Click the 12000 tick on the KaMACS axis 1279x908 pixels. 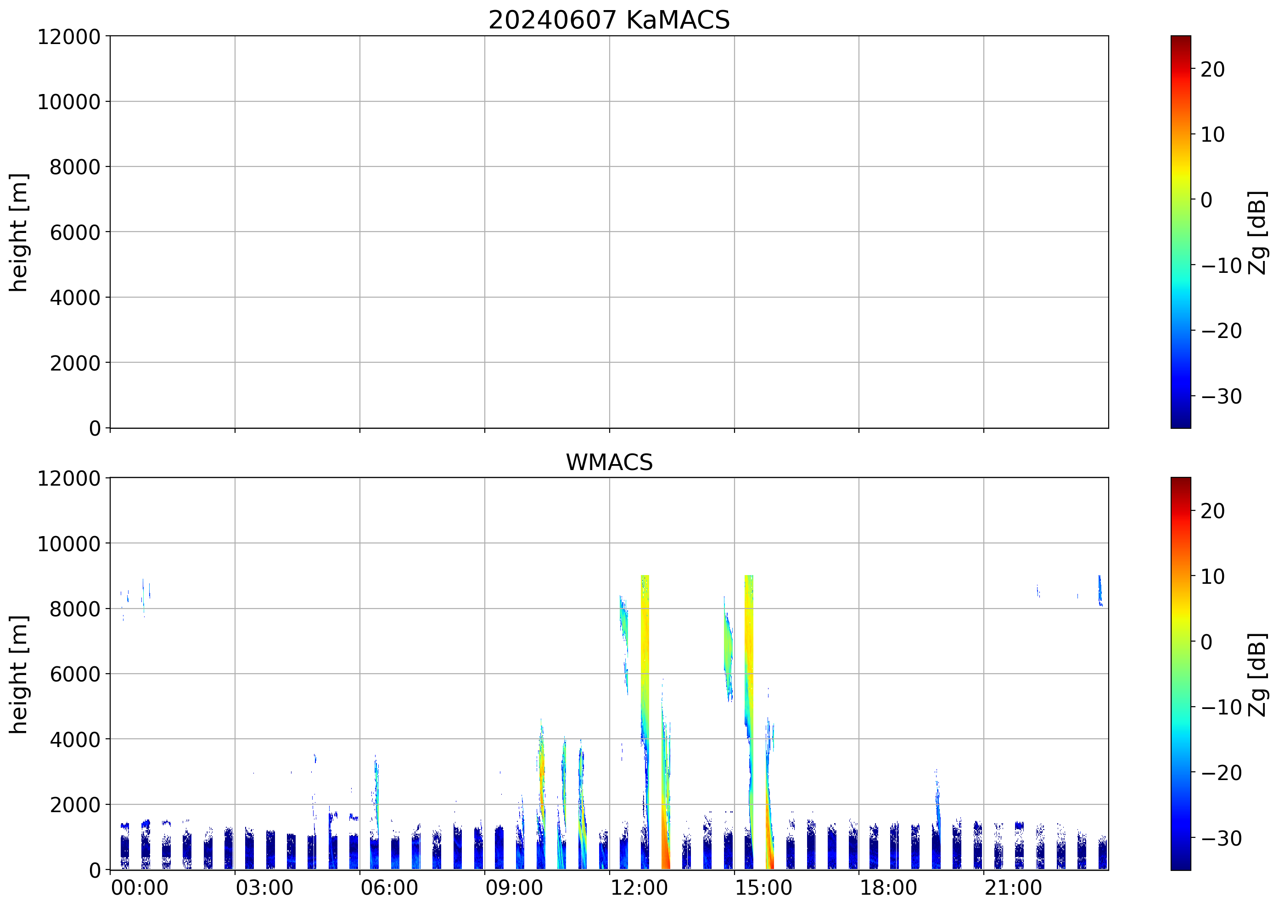coord(68,37)
